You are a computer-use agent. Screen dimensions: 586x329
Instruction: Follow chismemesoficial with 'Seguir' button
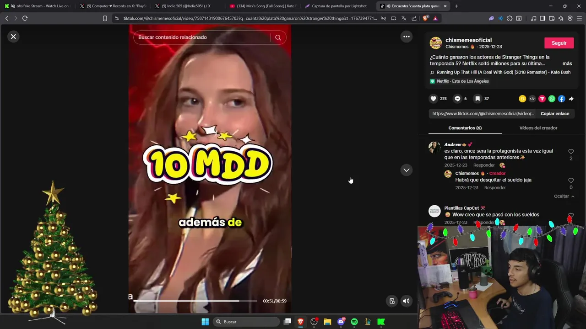tap(559, 43)
